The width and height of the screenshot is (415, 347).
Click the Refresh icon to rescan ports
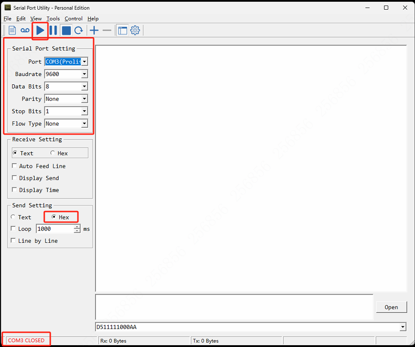78,30
